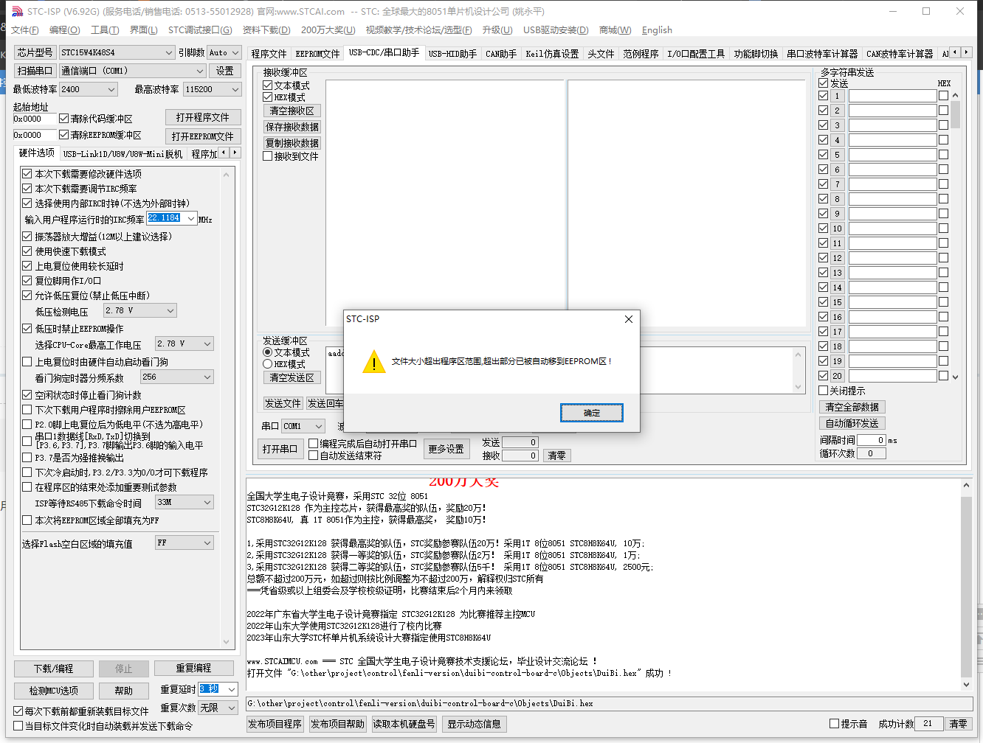Viewport: 983px width, 743px height.
Task: Click 打开串口 button
Action: pos(280,449)
